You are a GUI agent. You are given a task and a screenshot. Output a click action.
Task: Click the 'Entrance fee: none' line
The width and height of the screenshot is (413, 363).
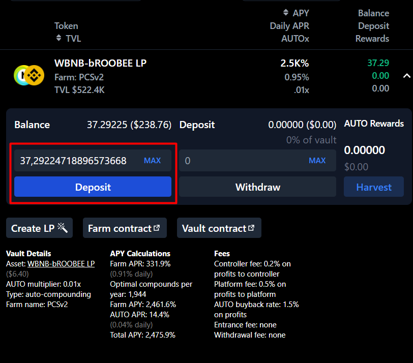245,325
